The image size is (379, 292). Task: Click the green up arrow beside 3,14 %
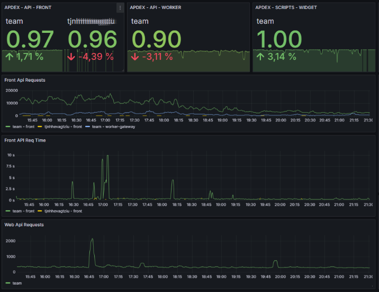pyautogui.click(x=260, y=57)
